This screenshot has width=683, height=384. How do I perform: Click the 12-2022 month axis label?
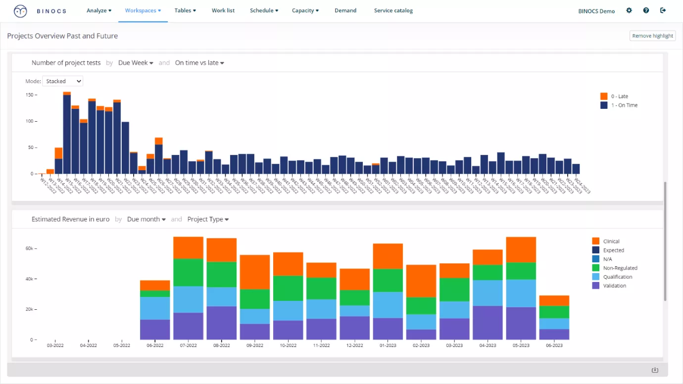[354, 345]
